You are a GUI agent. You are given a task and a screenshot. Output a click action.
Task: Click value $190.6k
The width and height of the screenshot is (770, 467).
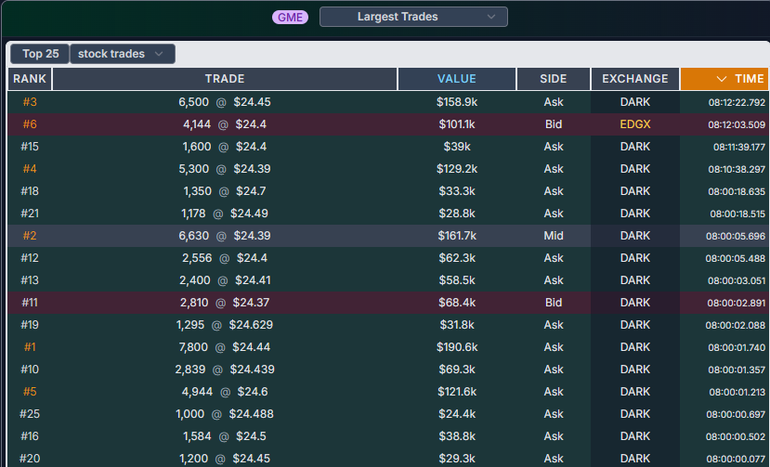tap(457, 347)
